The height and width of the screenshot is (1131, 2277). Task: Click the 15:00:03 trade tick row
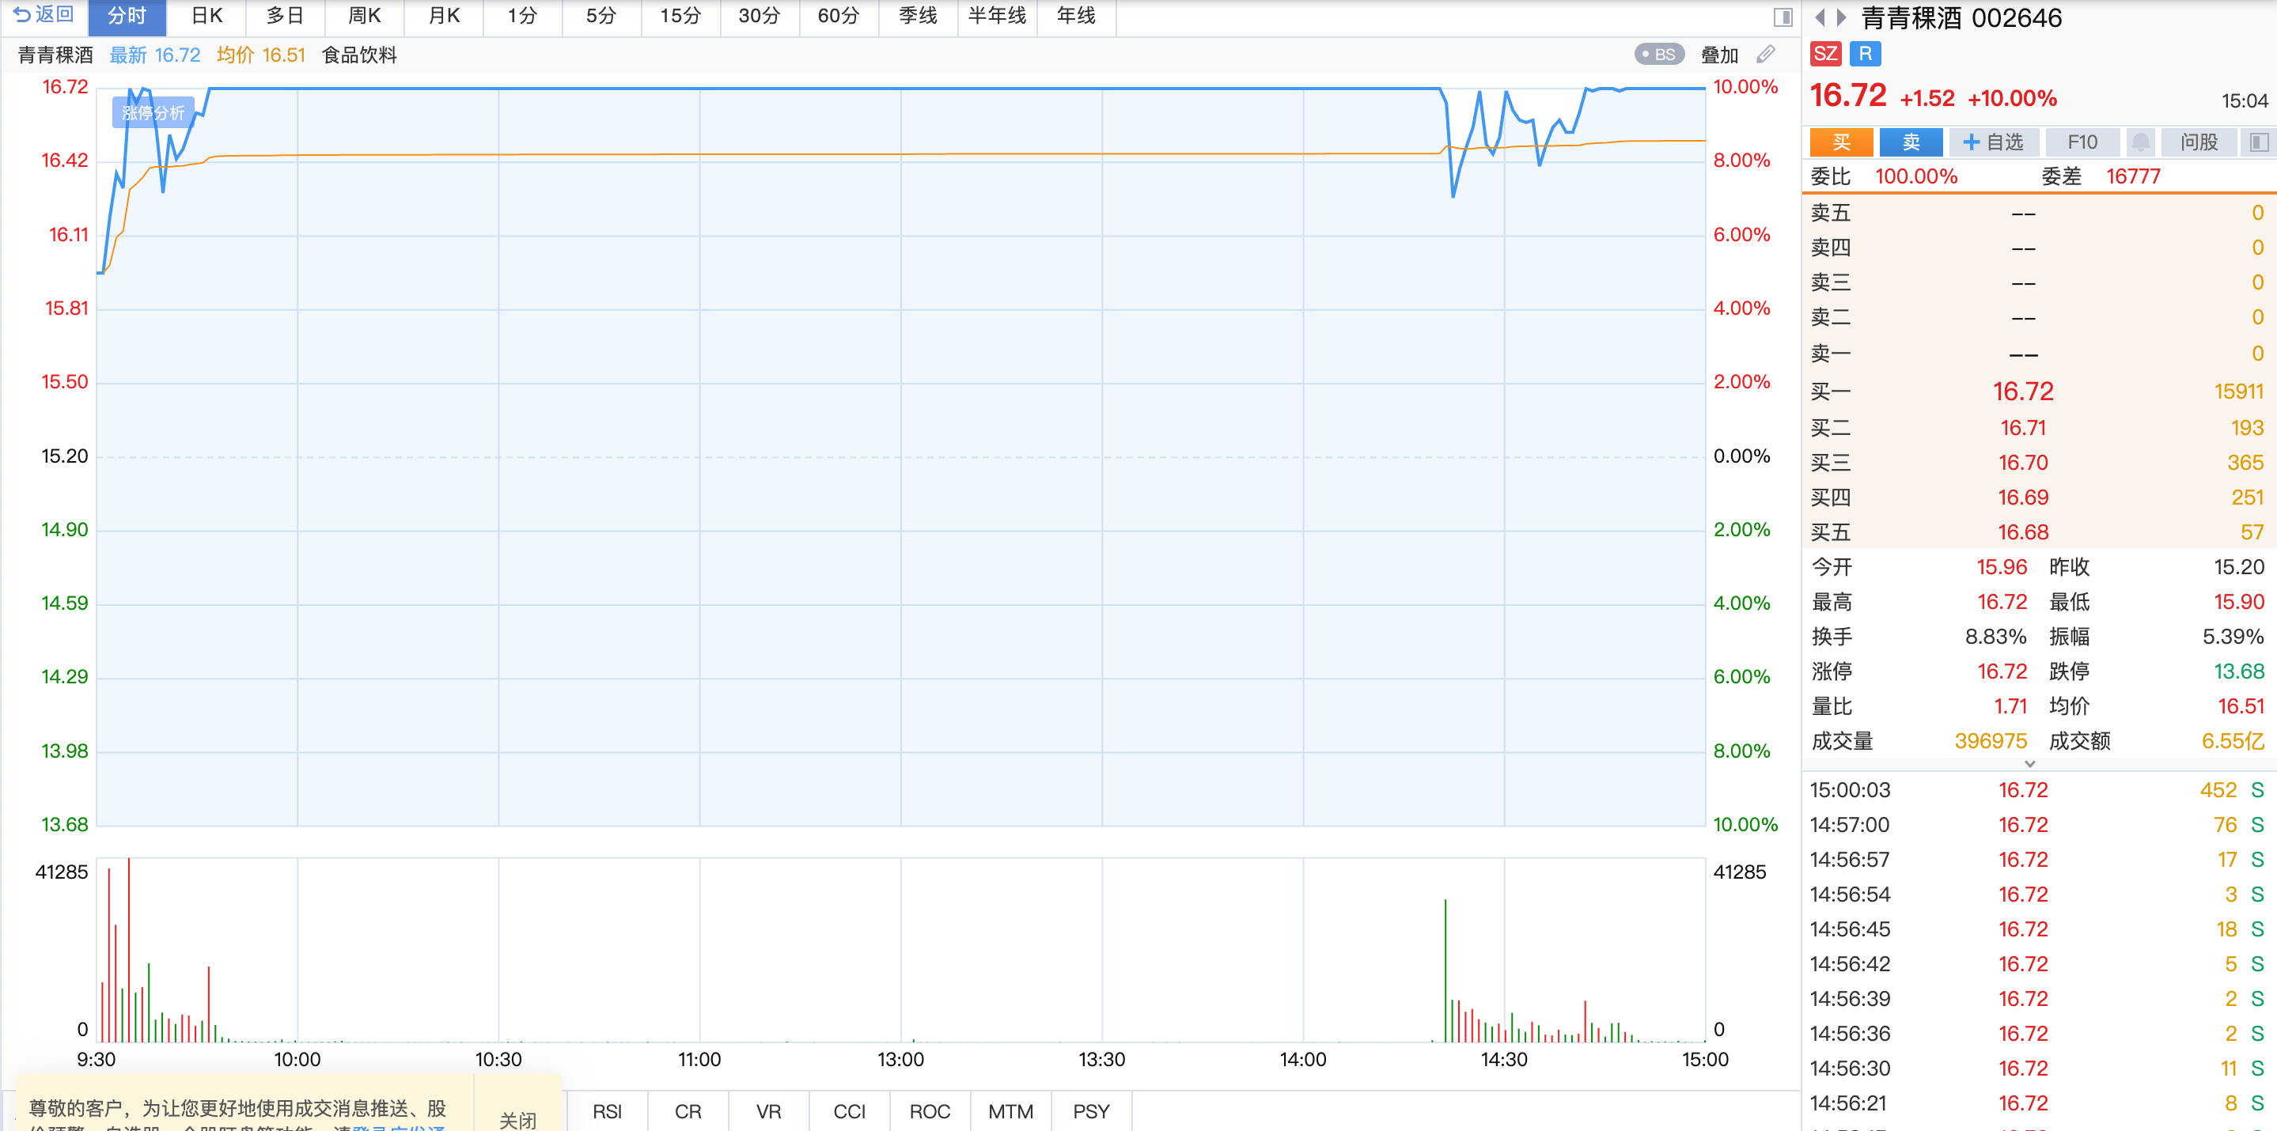pos(2038,790)
